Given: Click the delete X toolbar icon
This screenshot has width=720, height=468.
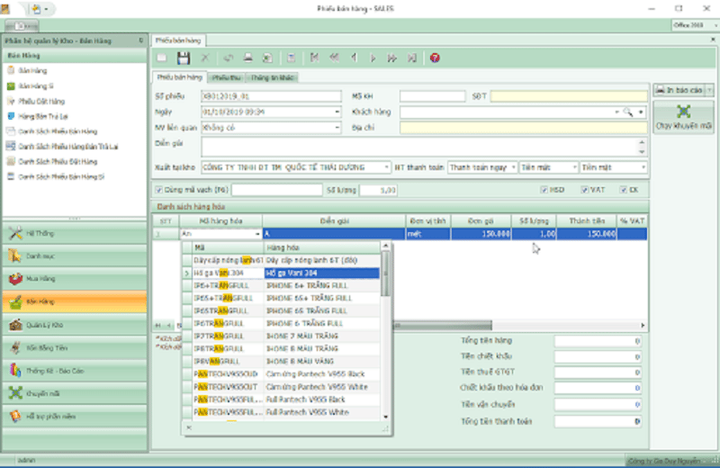Looking at the screenshot, I should (x=205, y=58).
